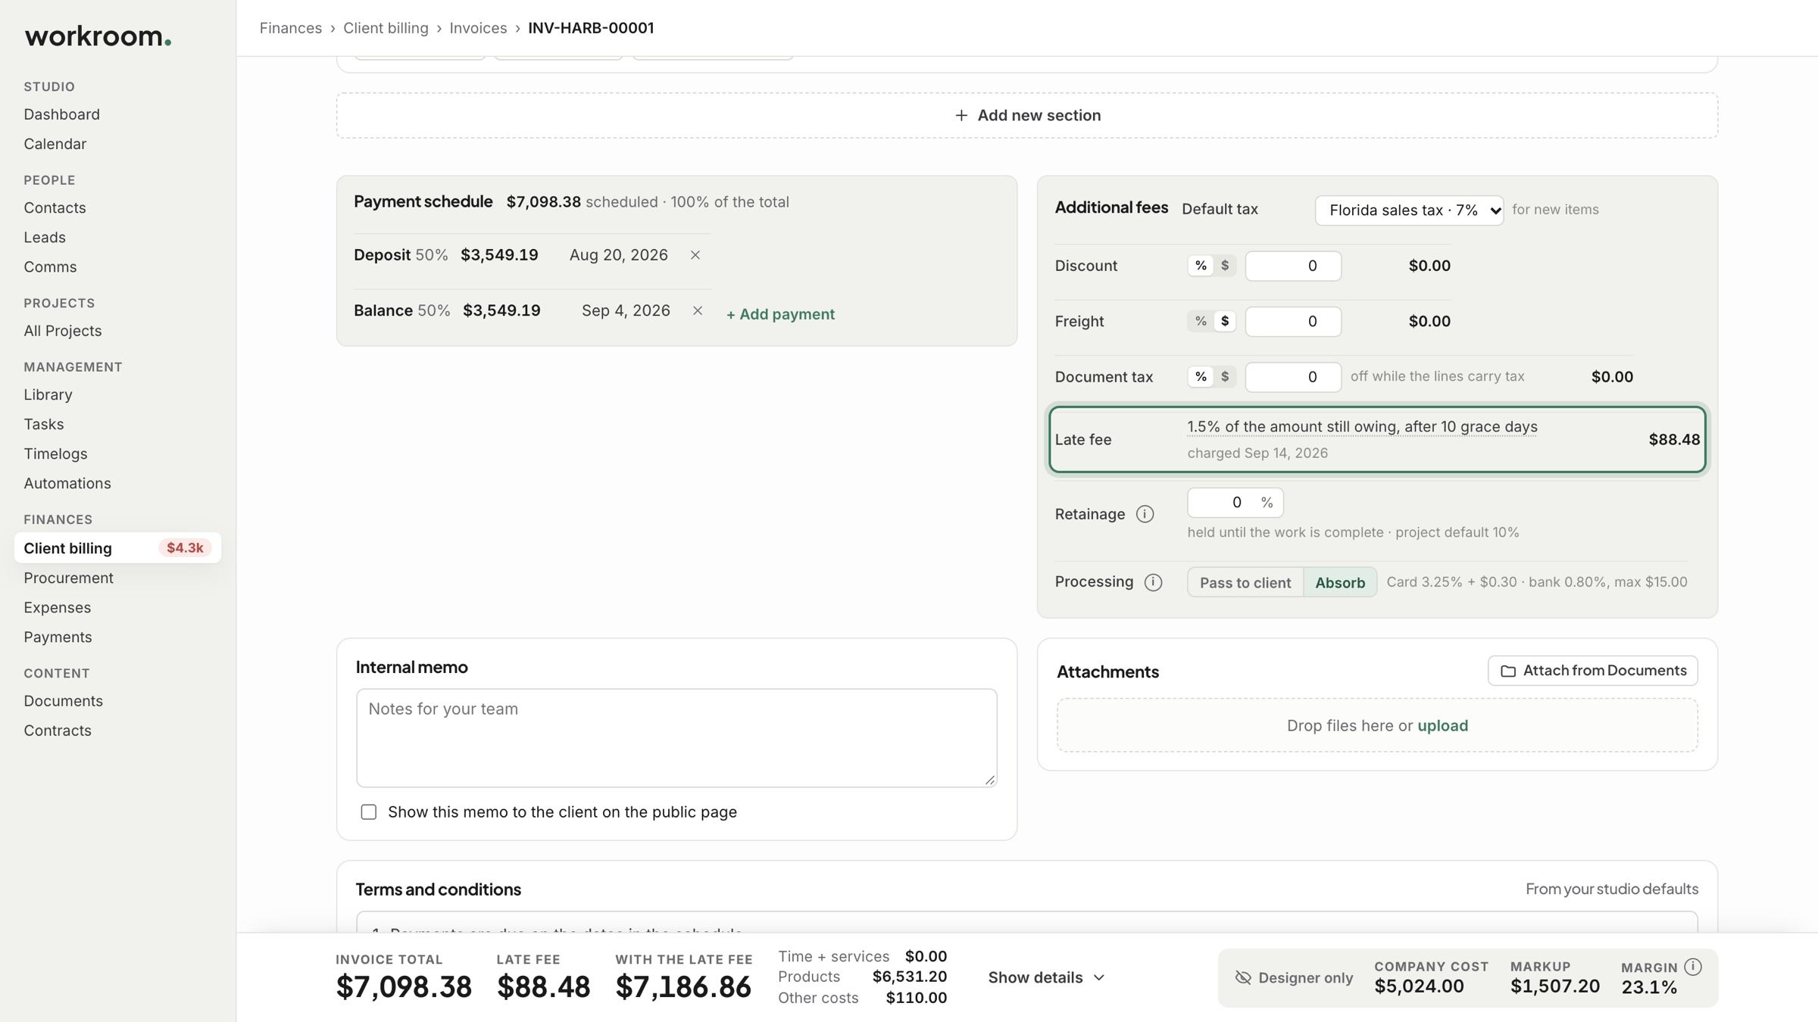The image size is (1818, 1022).
Task: Click the Retainage percent field
Action: 1235,503
